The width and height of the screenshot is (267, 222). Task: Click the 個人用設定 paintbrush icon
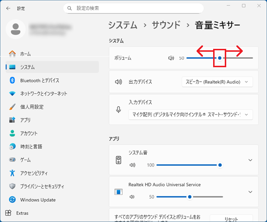tap(12, 107)
